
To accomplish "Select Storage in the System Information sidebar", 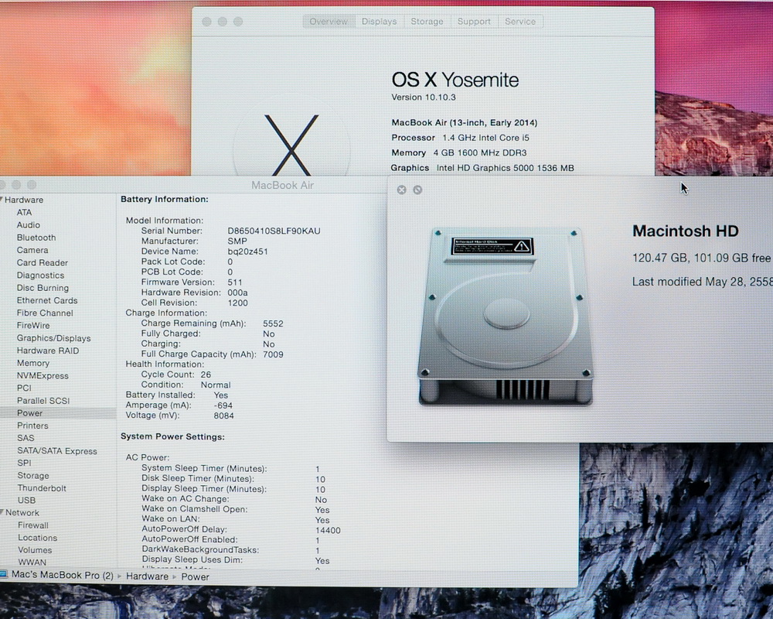I will 33,476.
